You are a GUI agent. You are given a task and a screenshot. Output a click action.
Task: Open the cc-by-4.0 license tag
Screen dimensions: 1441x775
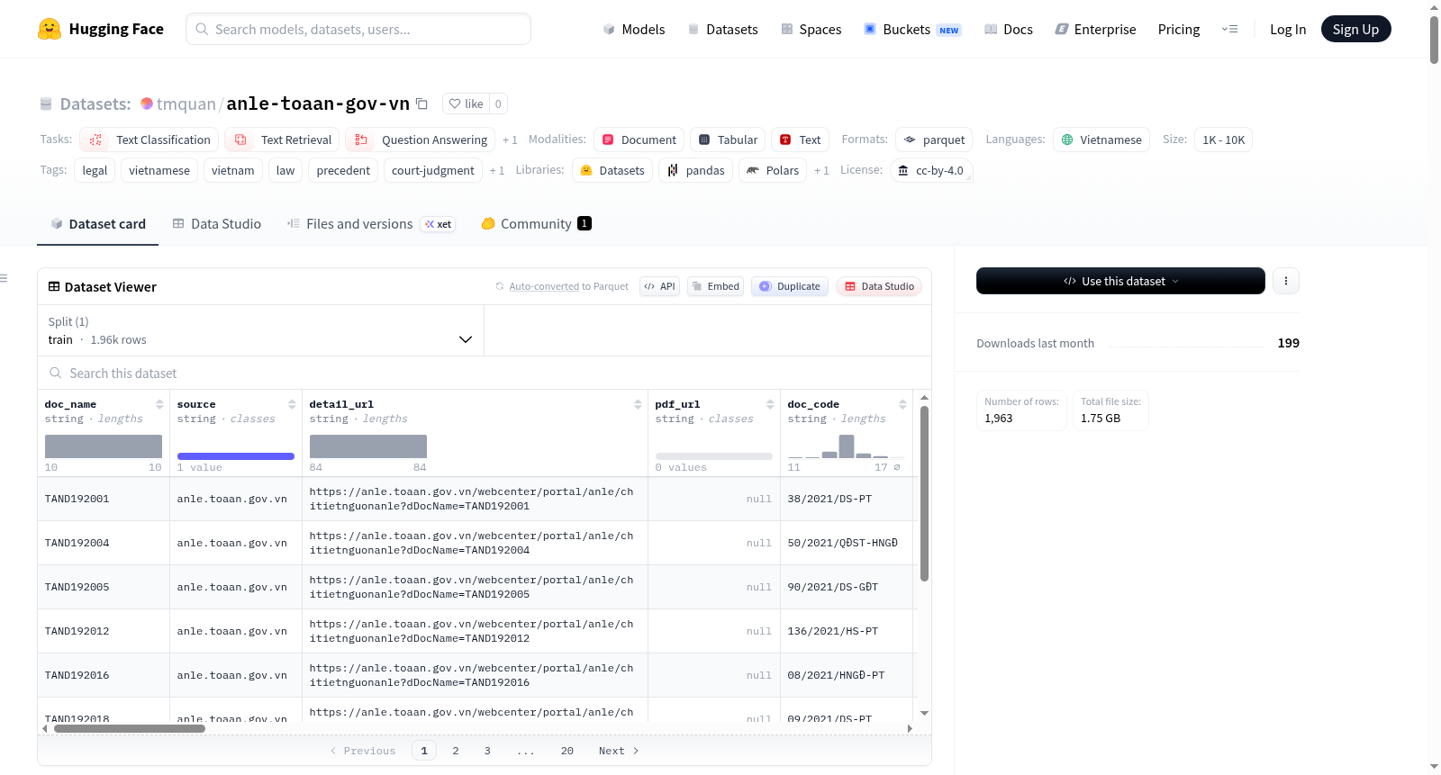tap(931, 170)
